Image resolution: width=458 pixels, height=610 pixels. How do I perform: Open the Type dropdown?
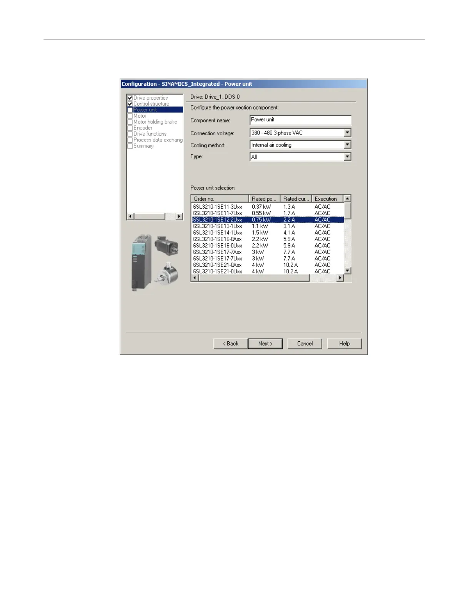click(348, 157)
